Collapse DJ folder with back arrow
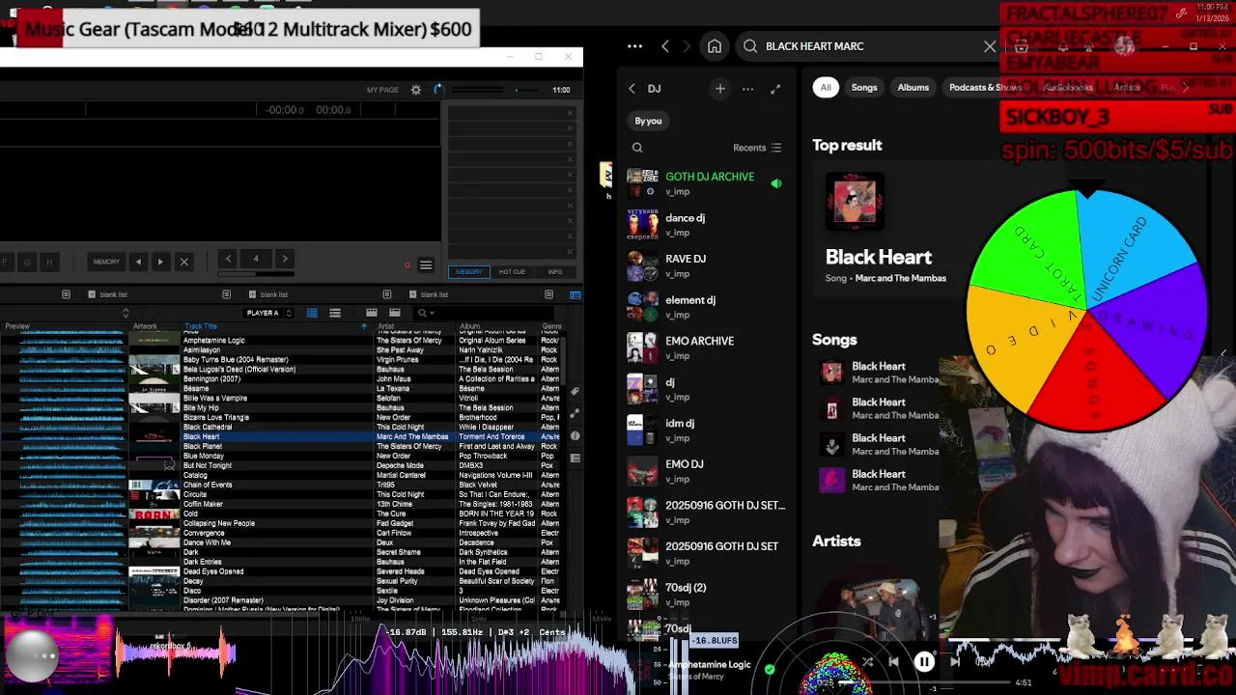The width and height of the screenshot is (1236, 695). pos(632,89)
